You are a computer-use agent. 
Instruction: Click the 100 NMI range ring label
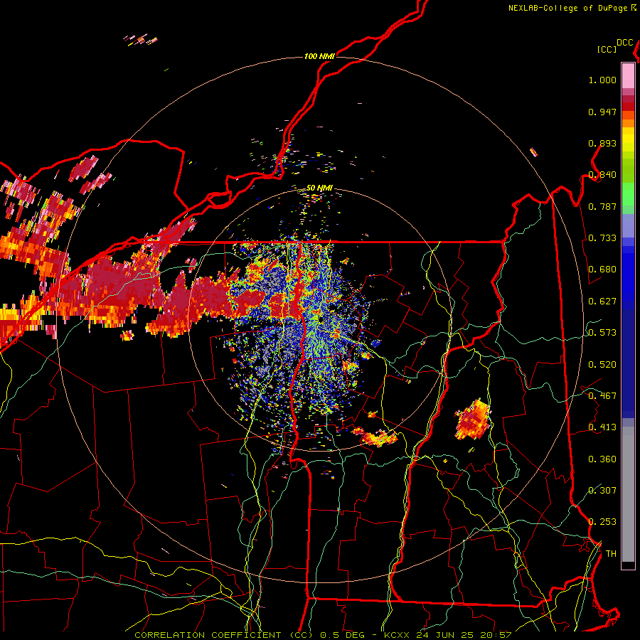[319, 56]
